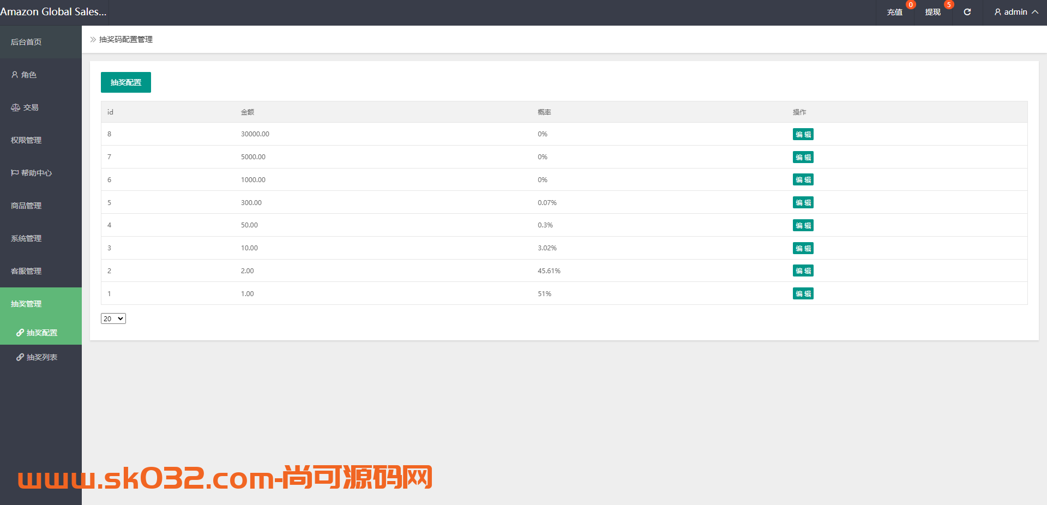Edit row with amount 50.00

tap(803, 225)
